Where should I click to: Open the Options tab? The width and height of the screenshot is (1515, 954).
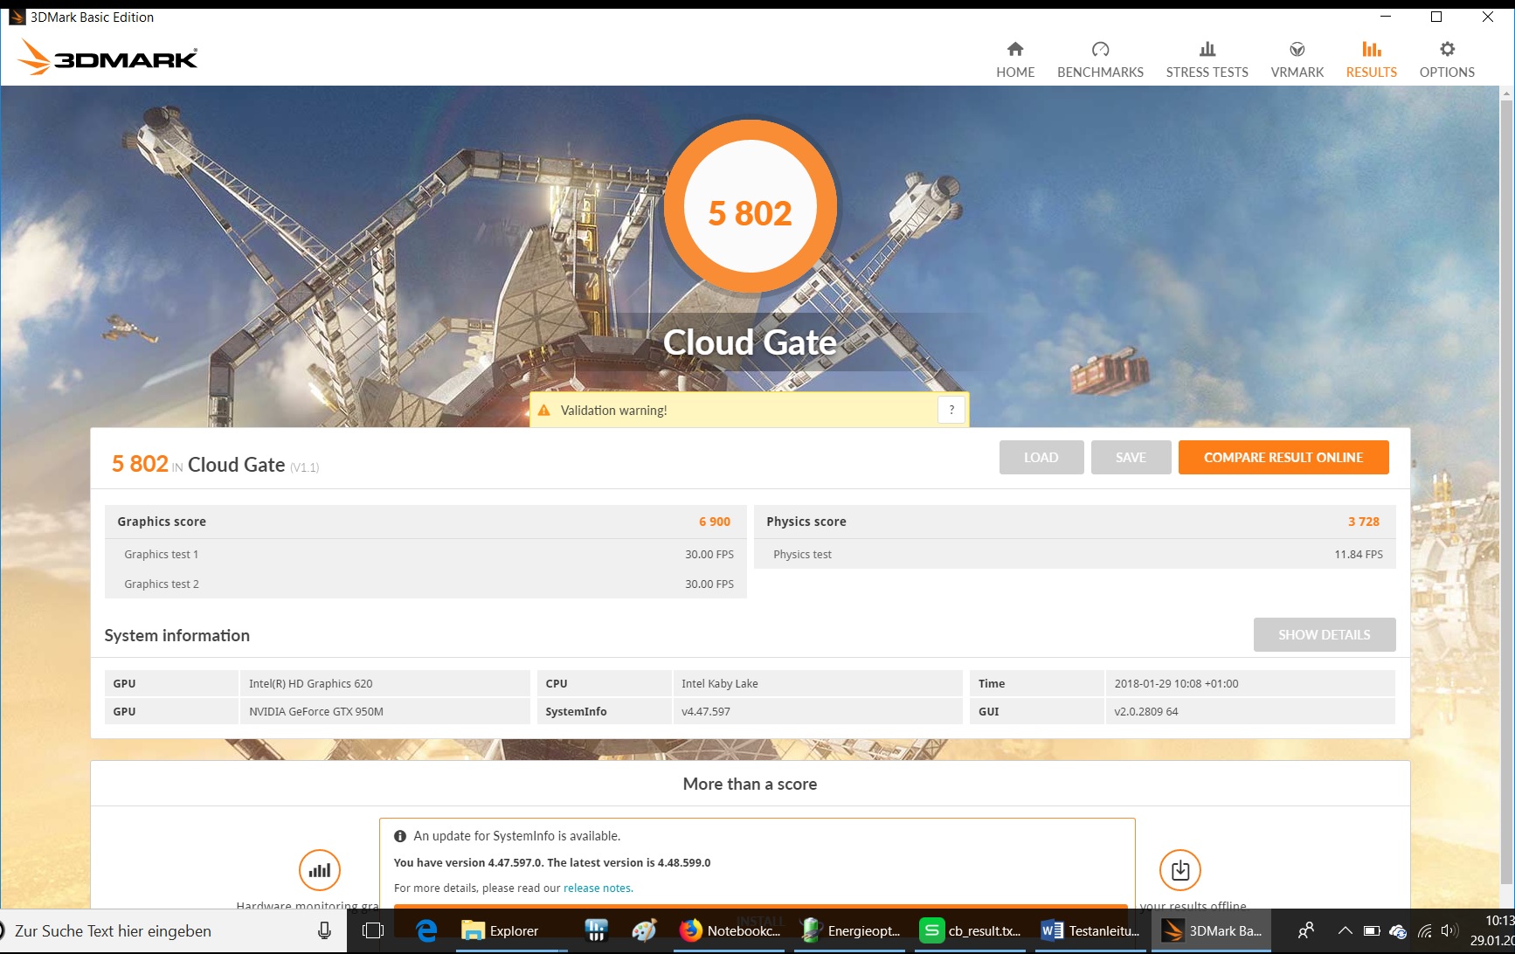click(x=1447, y=59)
